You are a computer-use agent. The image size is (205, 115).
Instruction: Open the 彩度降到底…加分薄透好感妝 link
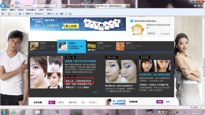pos(155,74)
